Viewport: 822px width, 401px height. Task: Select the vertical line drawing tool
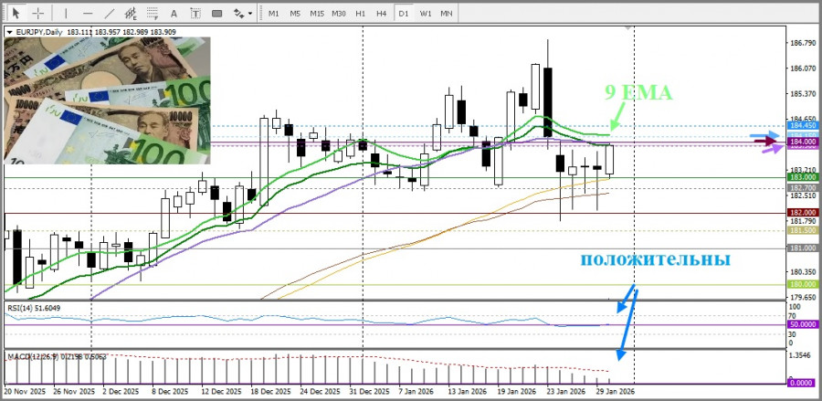click(66, 14)
